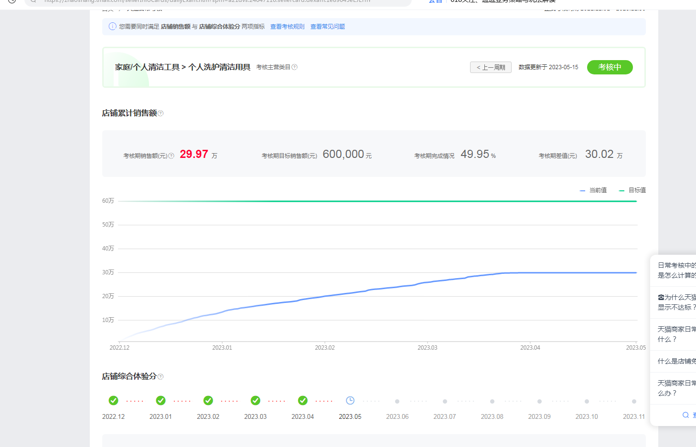Image resolution: width=696 pixels, height=447 pixels.
Task: Open the 查看常见问题 link
Action: [328, 27]
